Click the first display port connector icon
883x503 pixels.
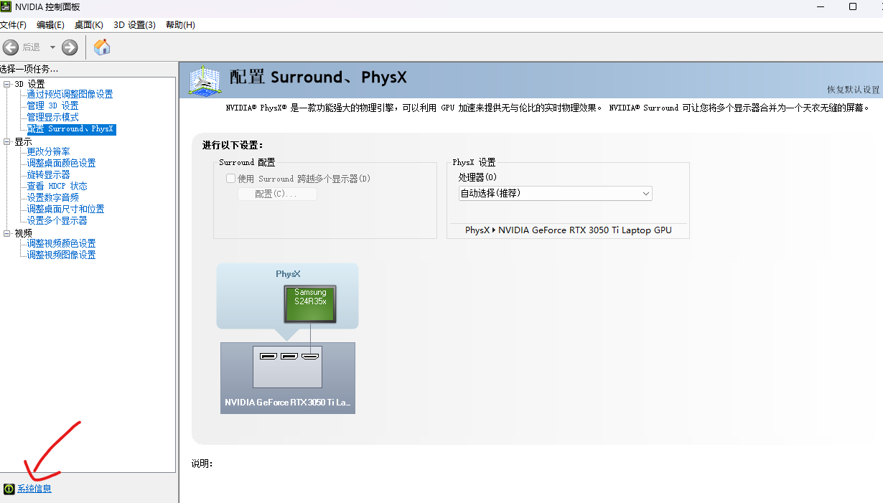(x=268, y=356)
